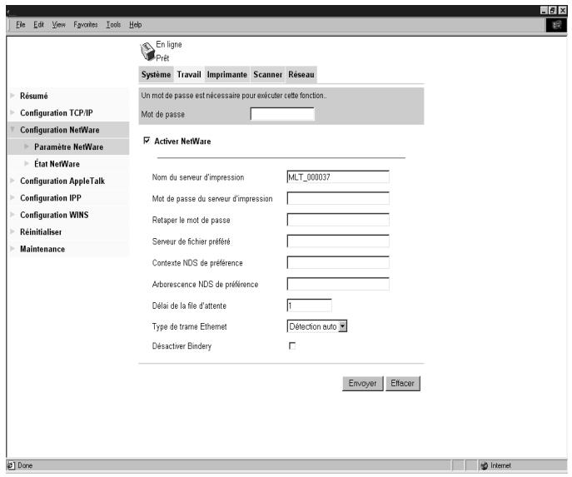
Task: Toggle the Activer NetWare checkbox
Action: pos(147,141)
